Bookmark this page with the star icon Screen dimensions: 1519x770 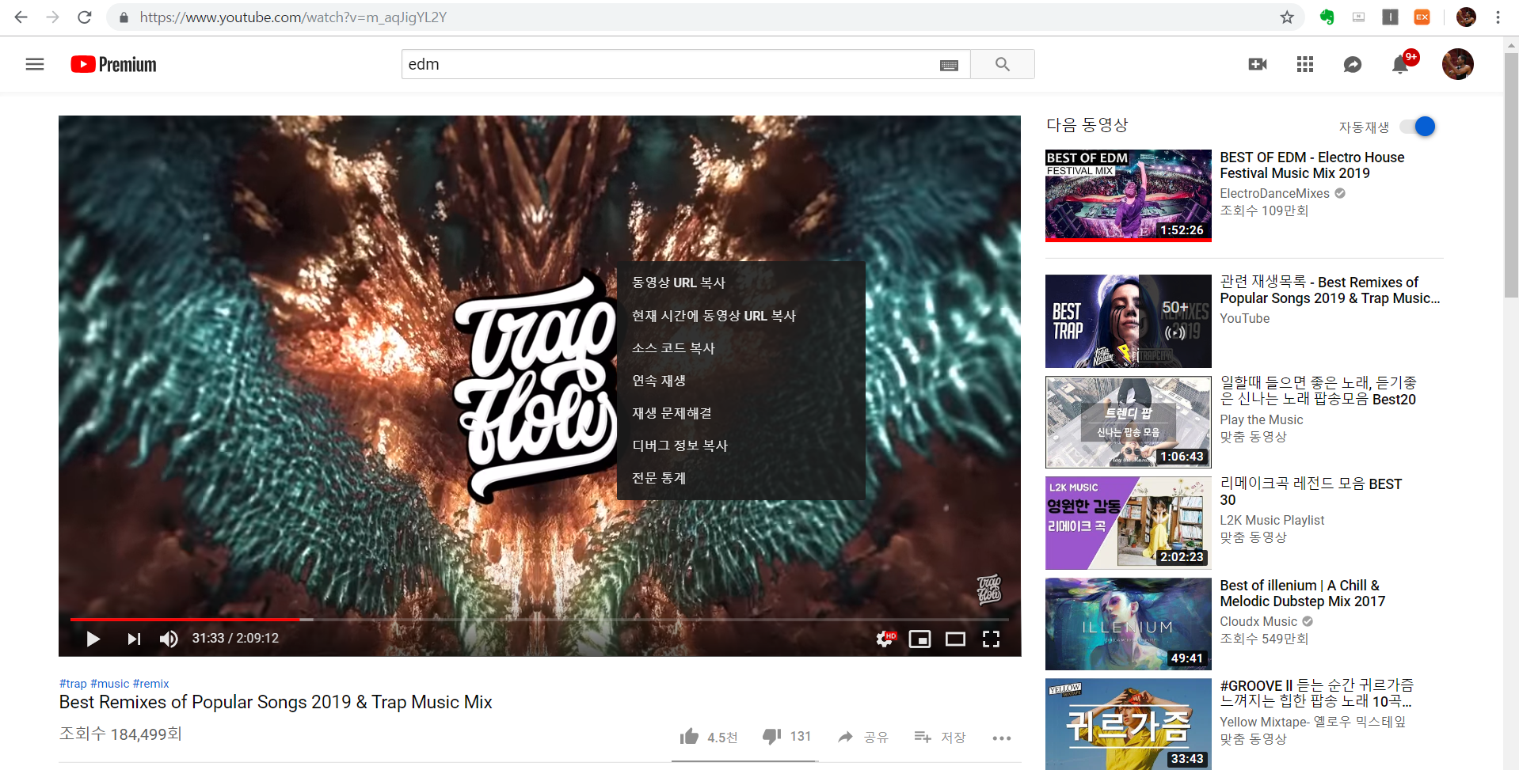pos(1287,17)
